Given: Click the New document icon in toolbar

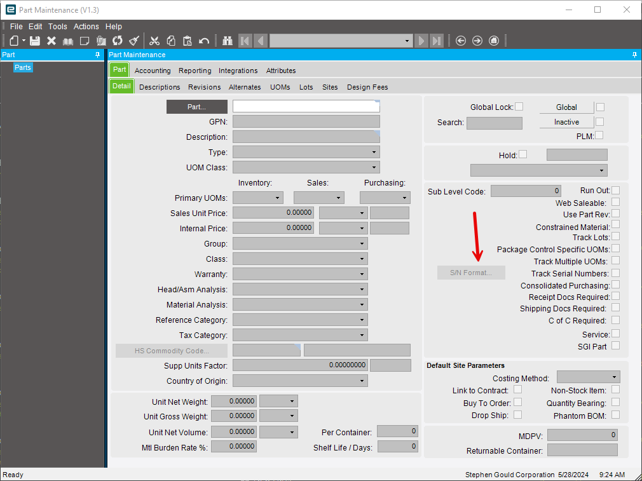Looking at the screenshot, I should pyautogui.click(x=14, y=41).
